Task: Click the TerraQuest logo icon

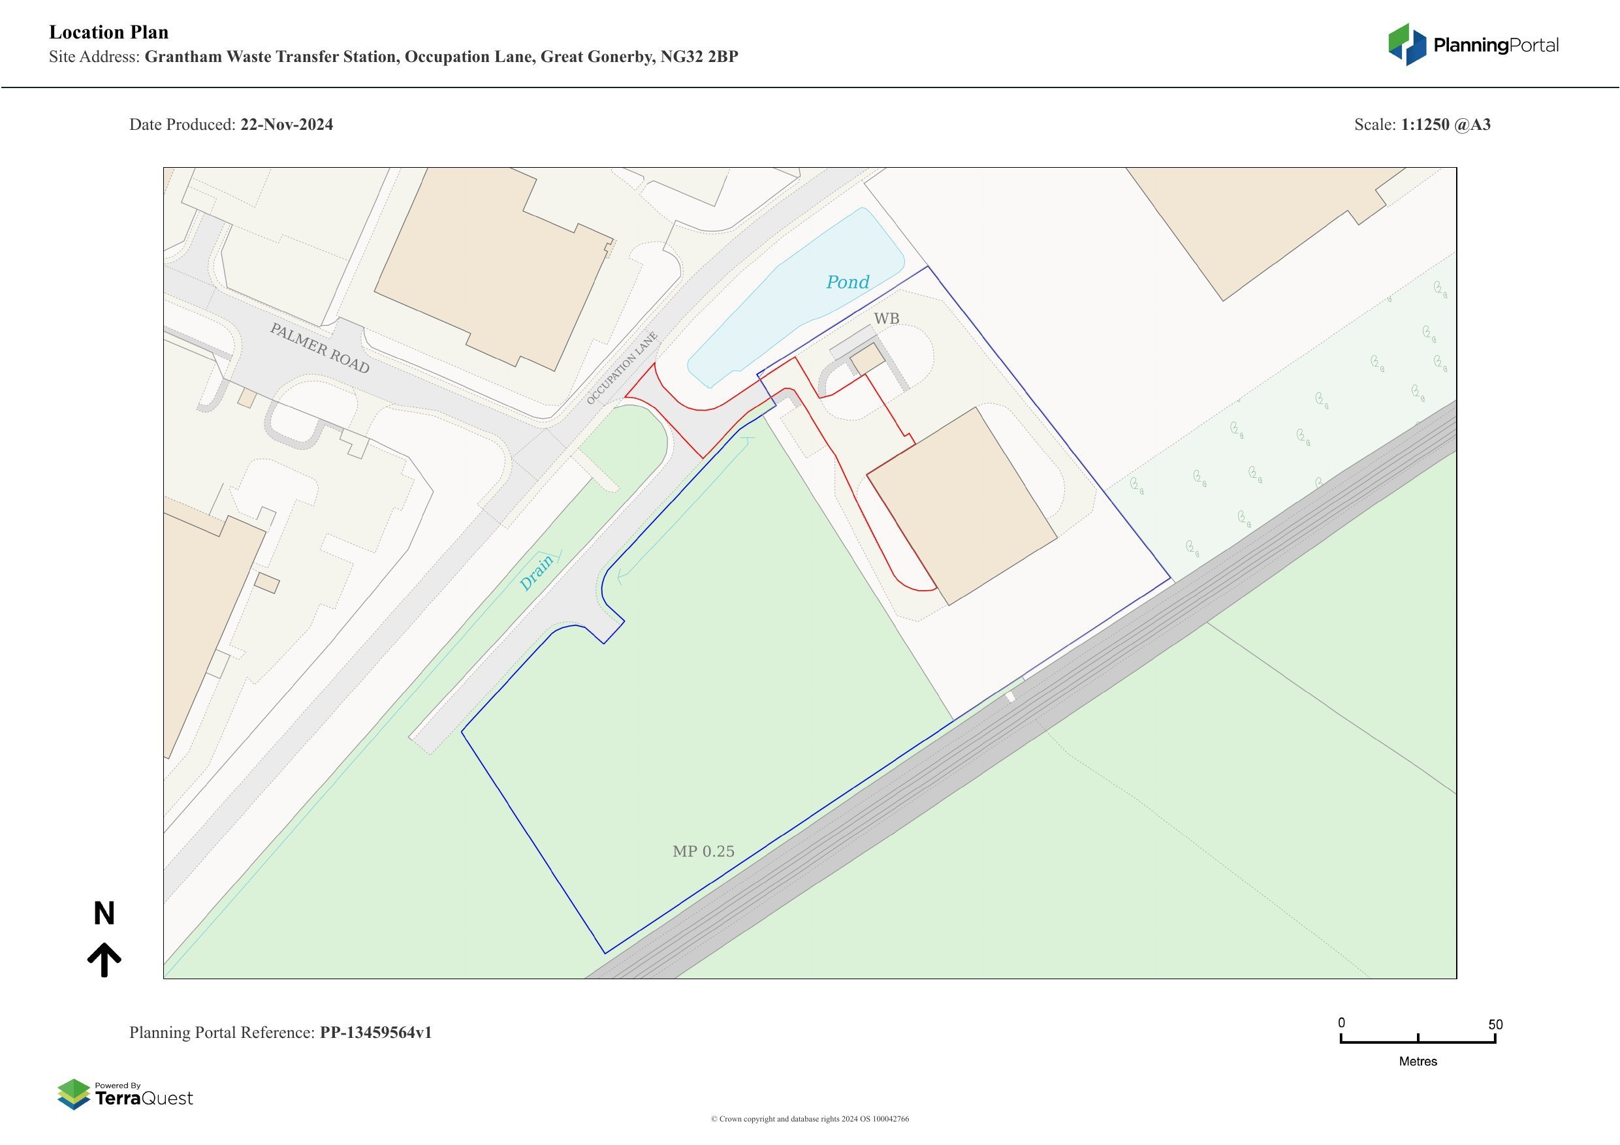Action: [x=73, y=1094]
